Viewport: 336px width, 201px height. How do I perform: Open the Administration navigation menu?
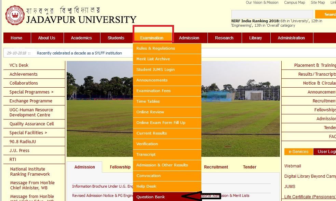[291, 38]
